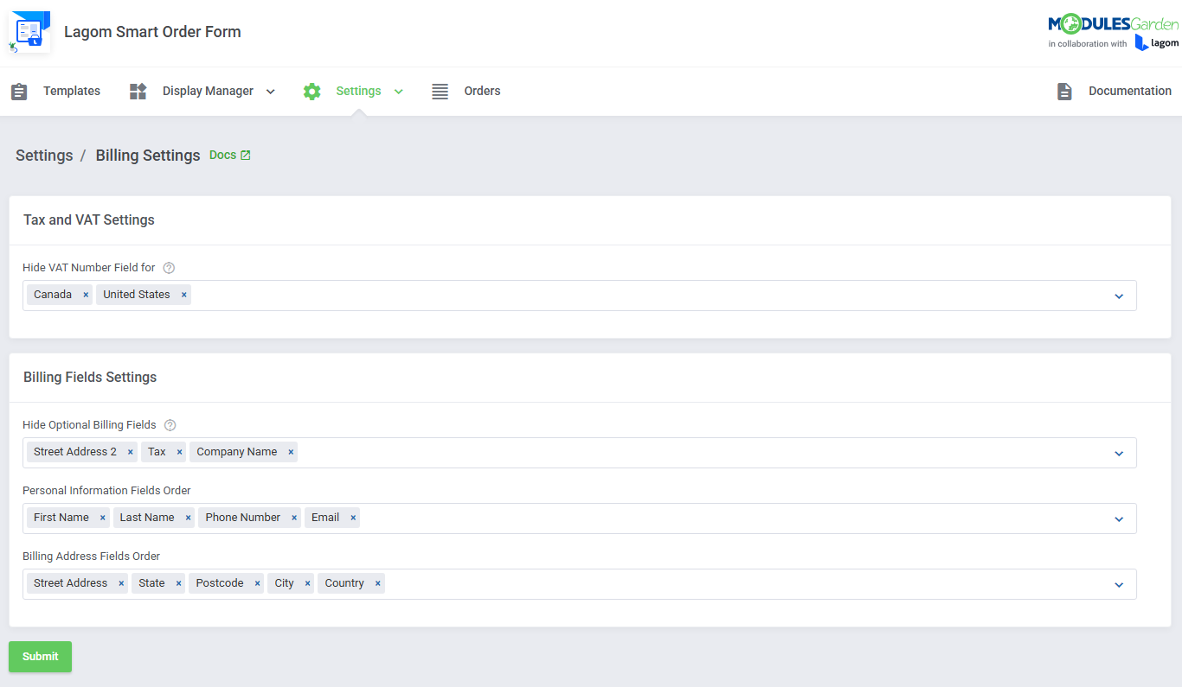Remove the United States tag
The width and height of the screenshot is (1182, 687).
click(183, 295)
